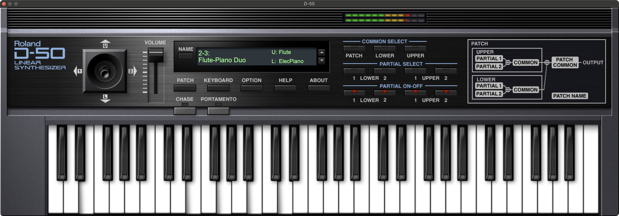
Task: Click the Roland D-50 logo
Action: (x=40, y=55)
